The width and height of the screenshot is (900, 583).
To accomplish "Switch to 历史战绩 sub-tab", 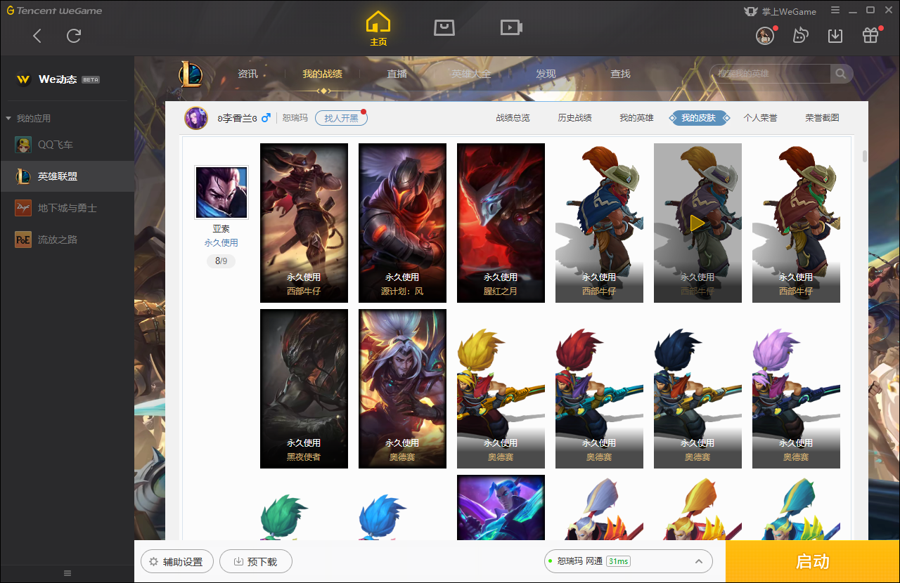I will tap(575, 118).
